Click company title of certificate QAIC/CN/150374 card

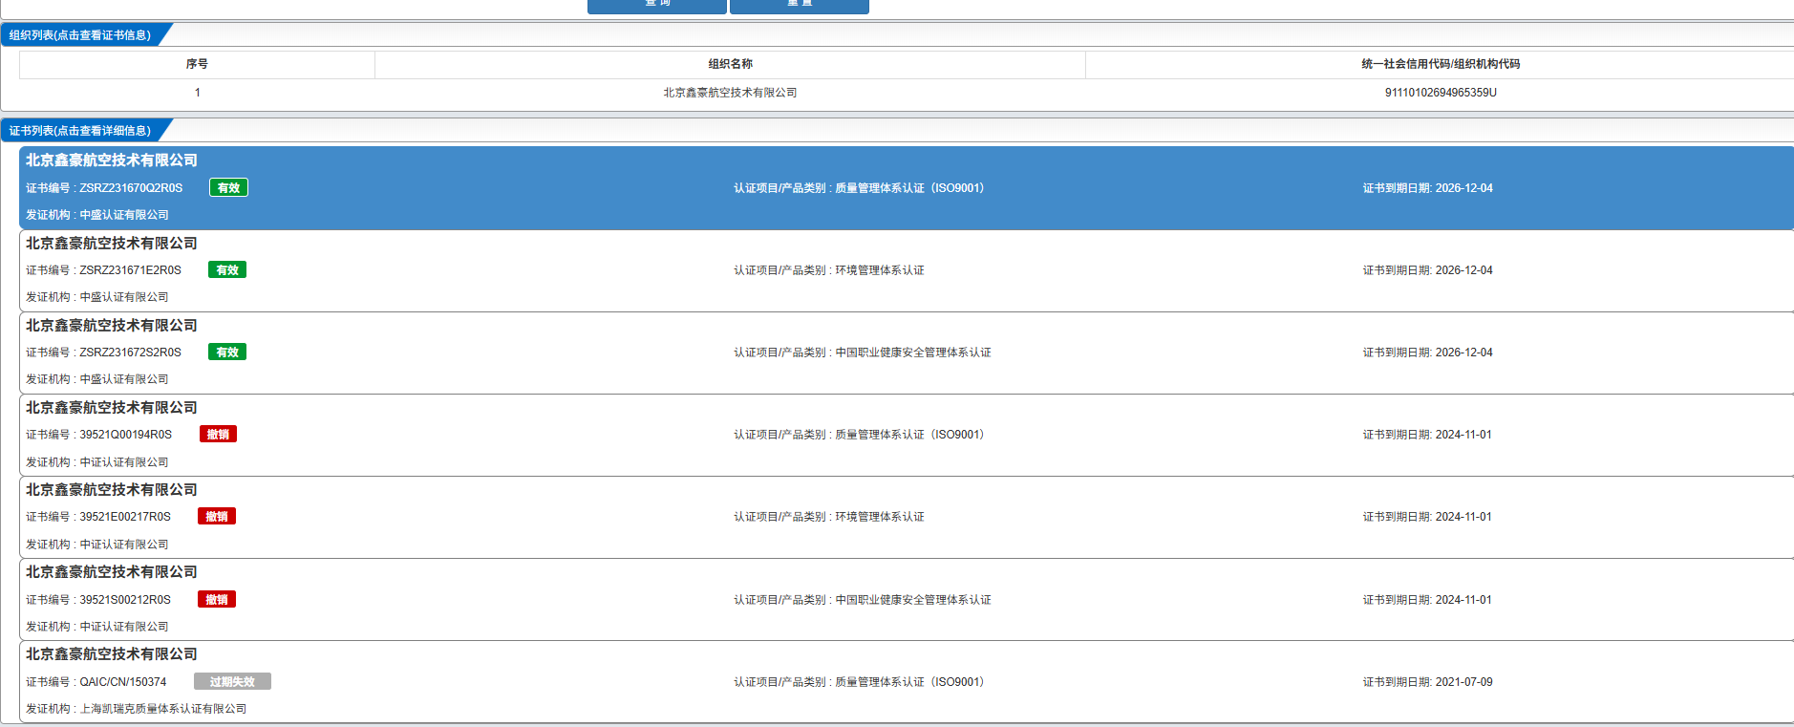click(112, 654)
